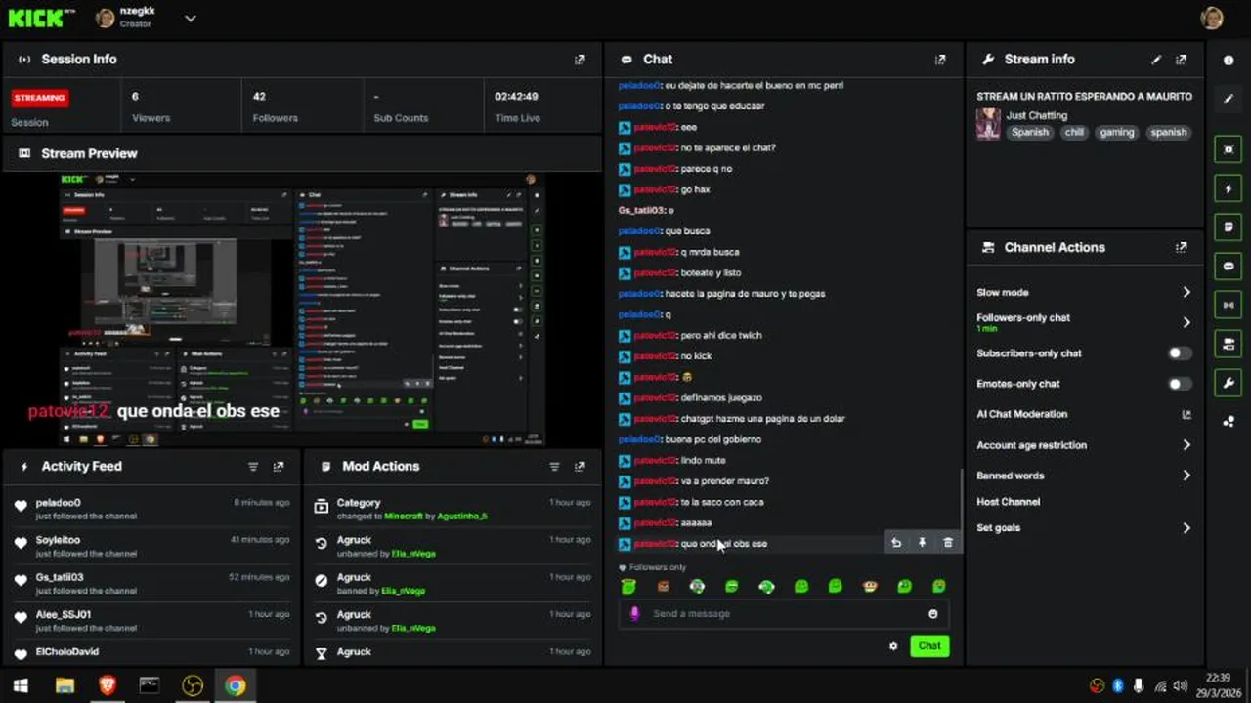Edit stream info with the header pencil icon

[1156, 60]
